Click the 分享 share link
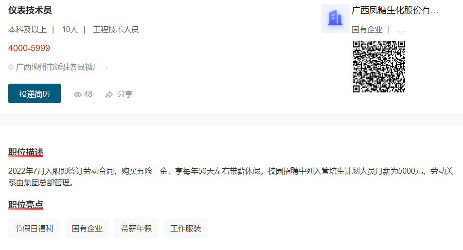 (x=125, y=94)
